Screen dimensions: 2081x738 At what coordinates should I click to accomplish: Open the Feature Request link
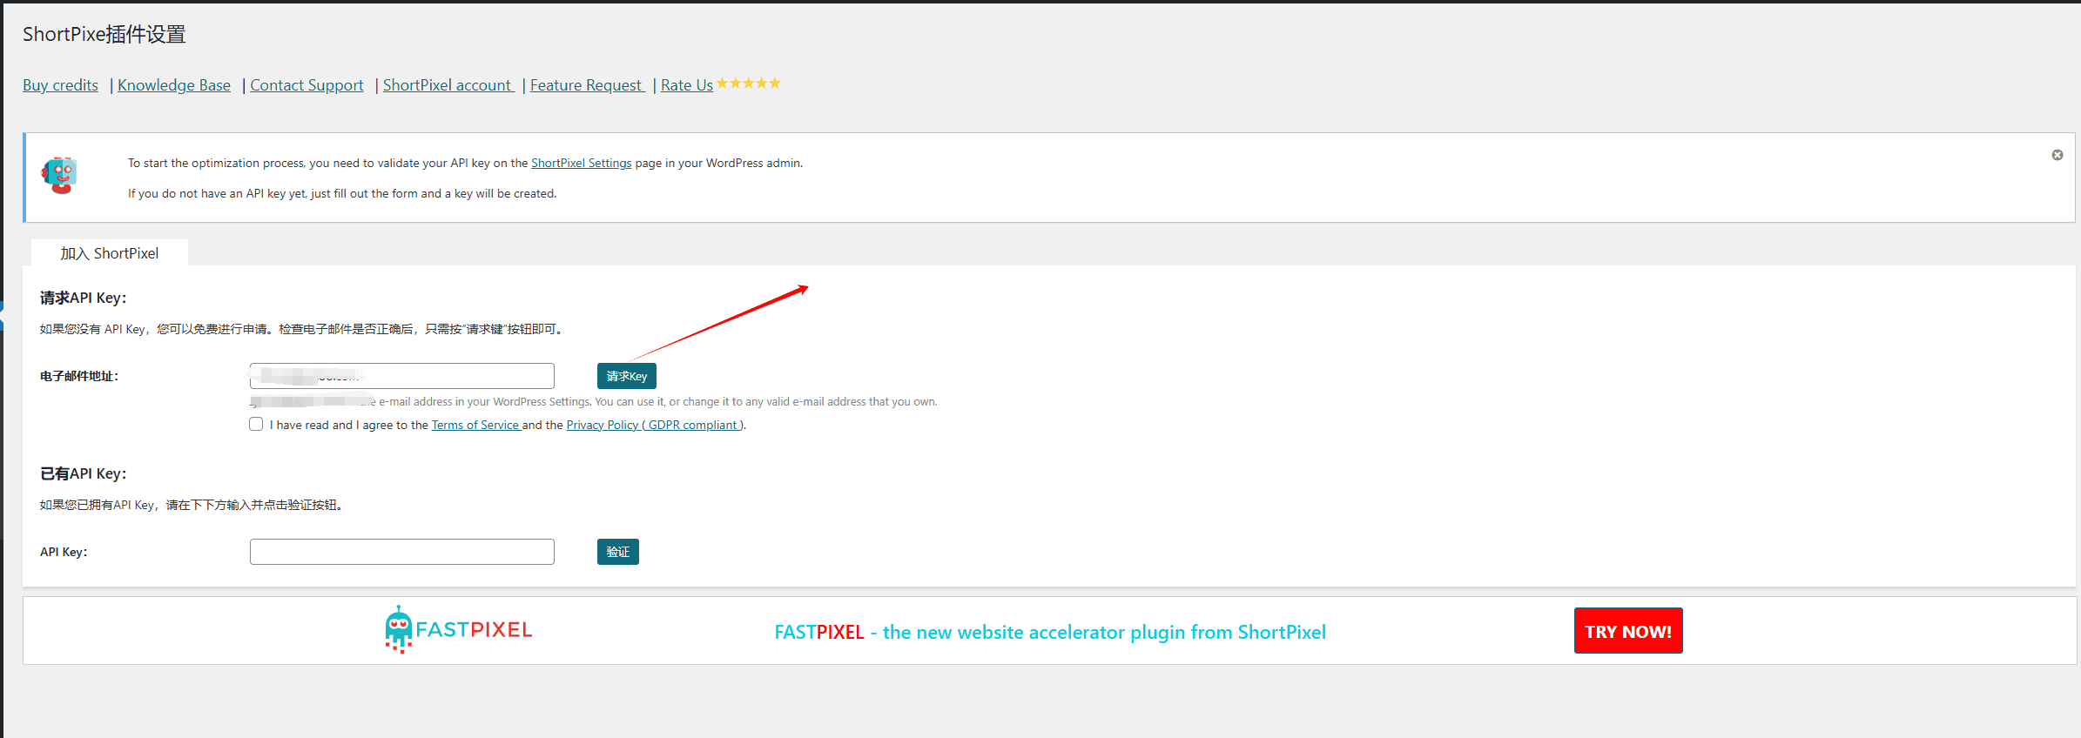pyautogui.click(x=586, y=85)
